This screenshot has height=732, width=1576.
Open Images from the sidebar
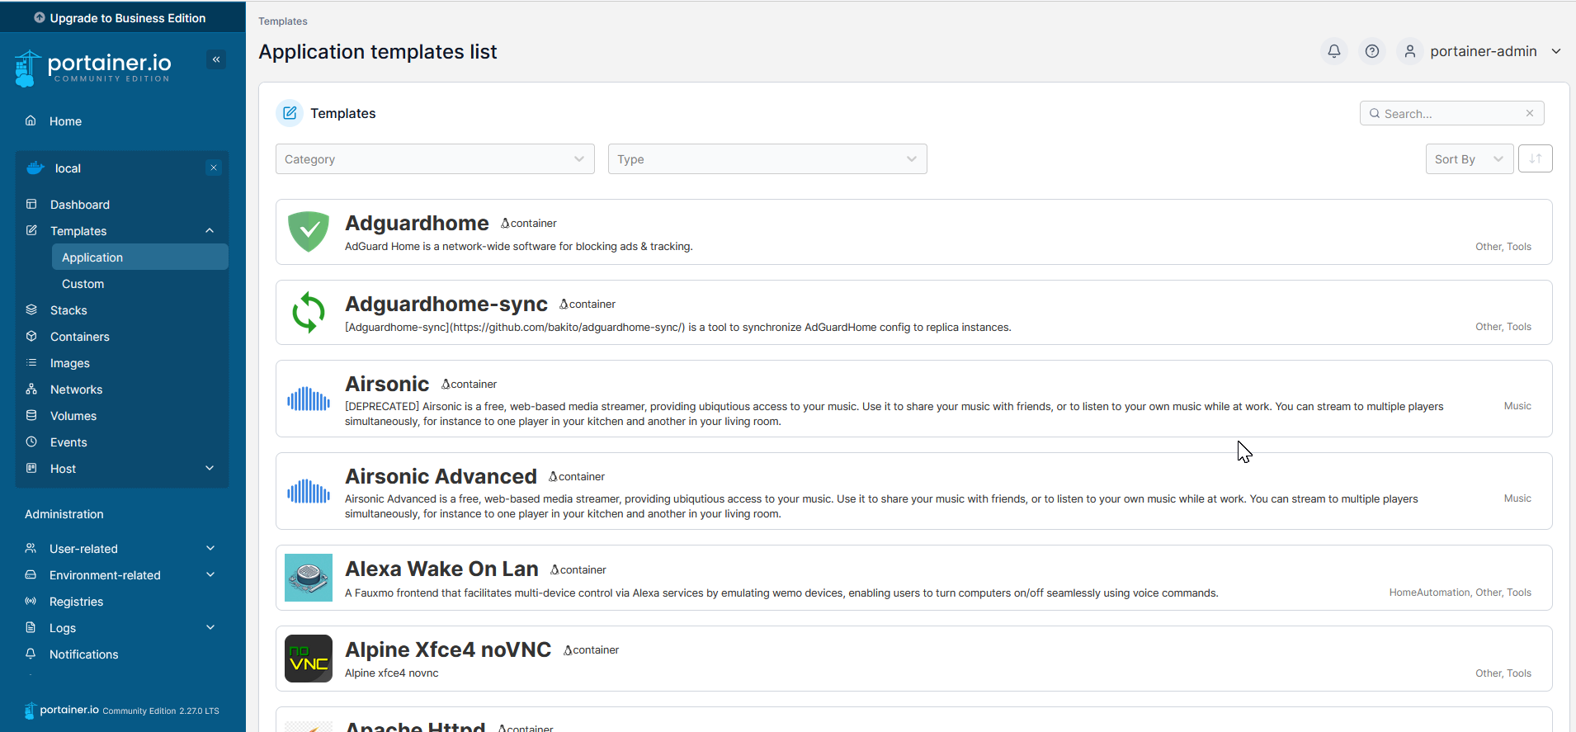pos(70,363)
